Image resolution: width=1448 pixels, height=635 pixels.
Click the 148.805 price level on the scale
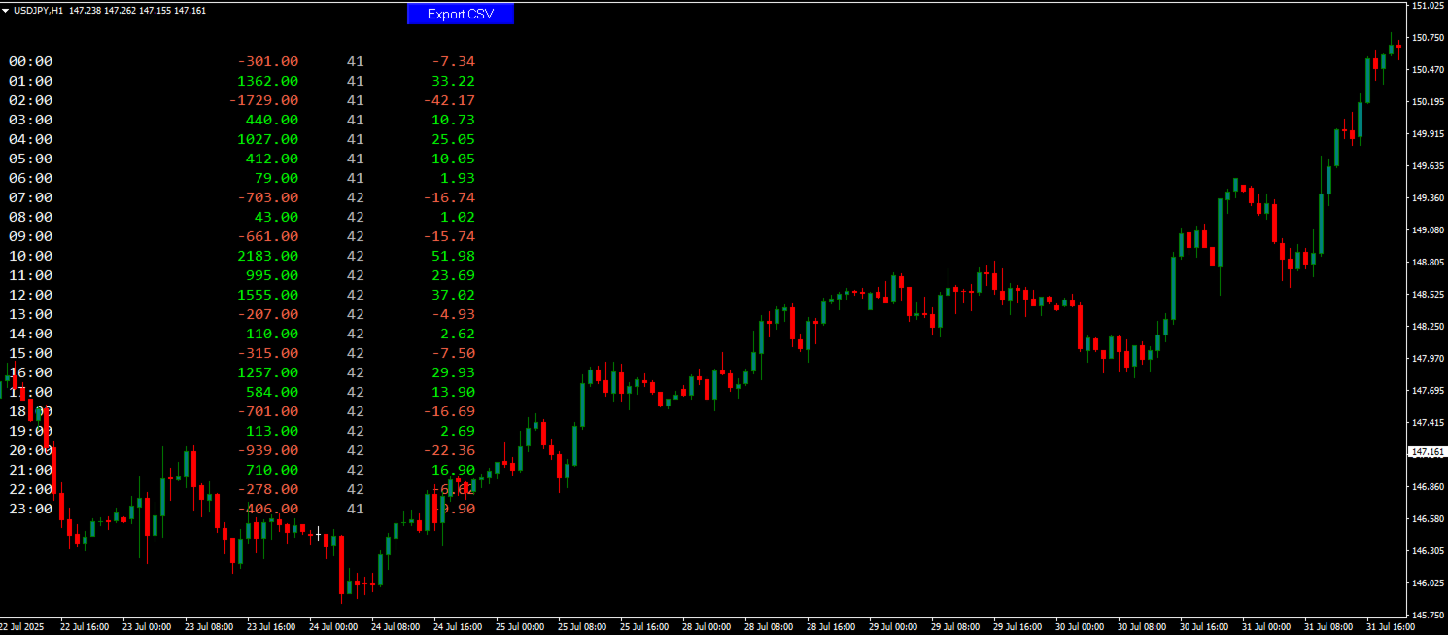point(1427,263)
